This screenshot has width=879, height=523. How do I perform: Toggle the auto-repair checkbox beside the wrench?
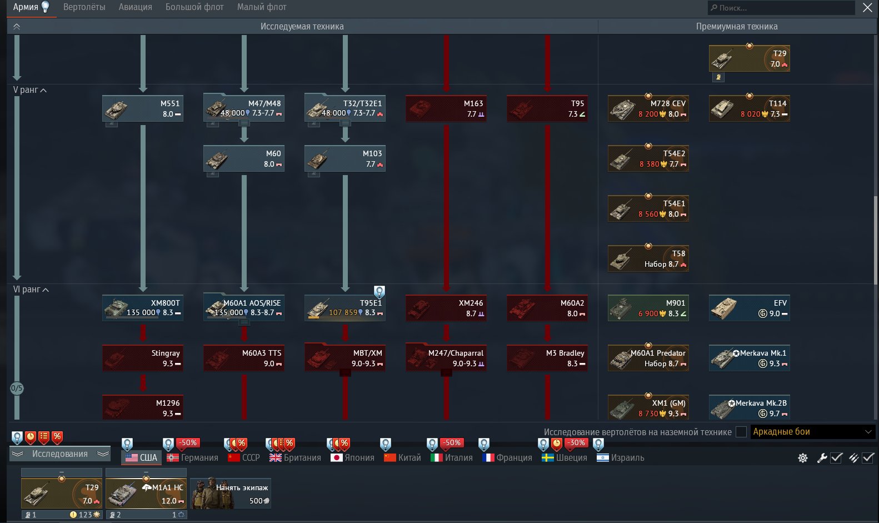(836, 458)
